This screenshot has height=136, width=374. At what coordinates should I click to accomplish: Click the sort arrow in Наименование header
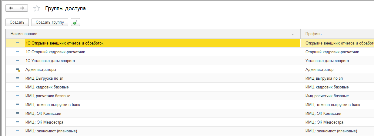[x=293, y=34]
